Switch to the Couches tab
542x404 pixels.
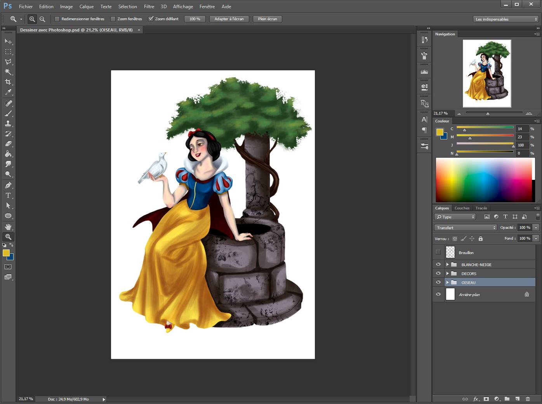click(x=462, y=208)
